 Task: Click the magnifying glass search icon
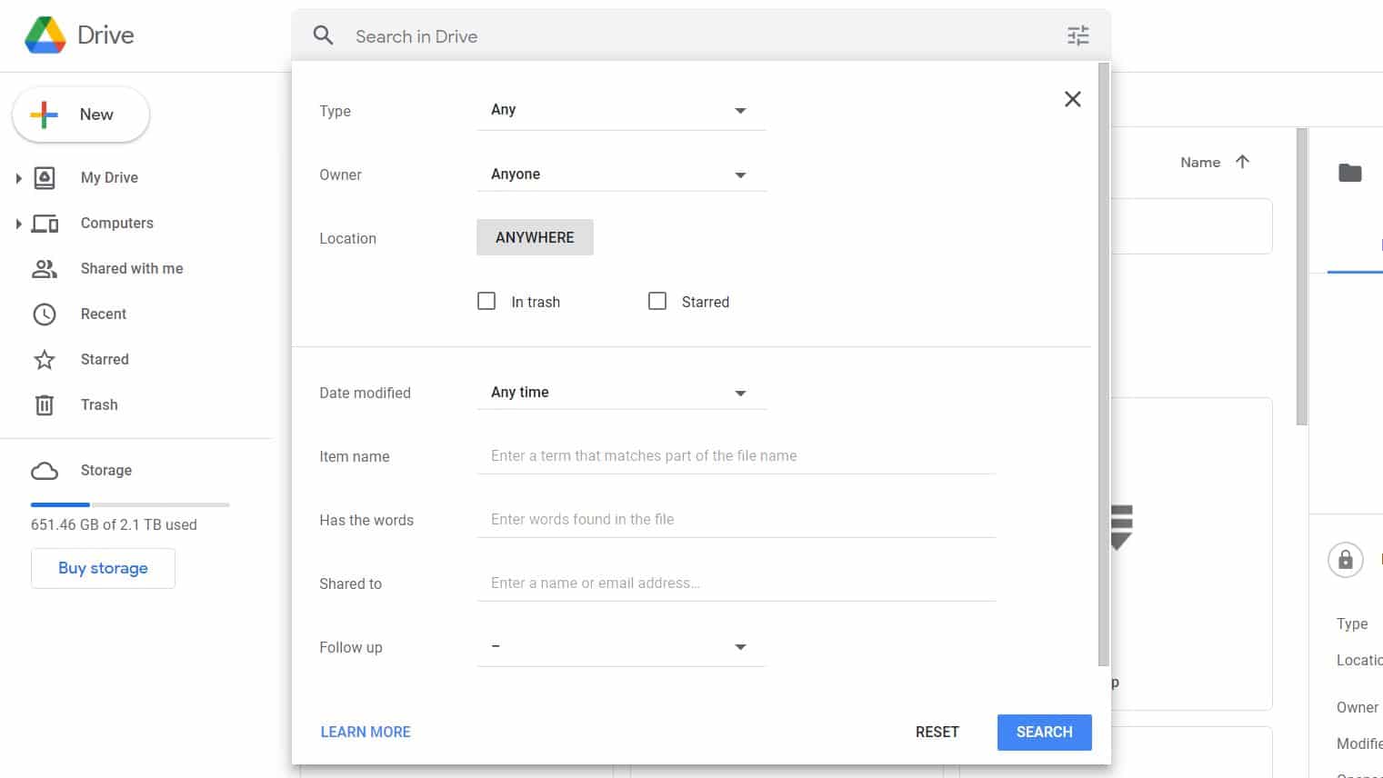[x=323, y=36]
